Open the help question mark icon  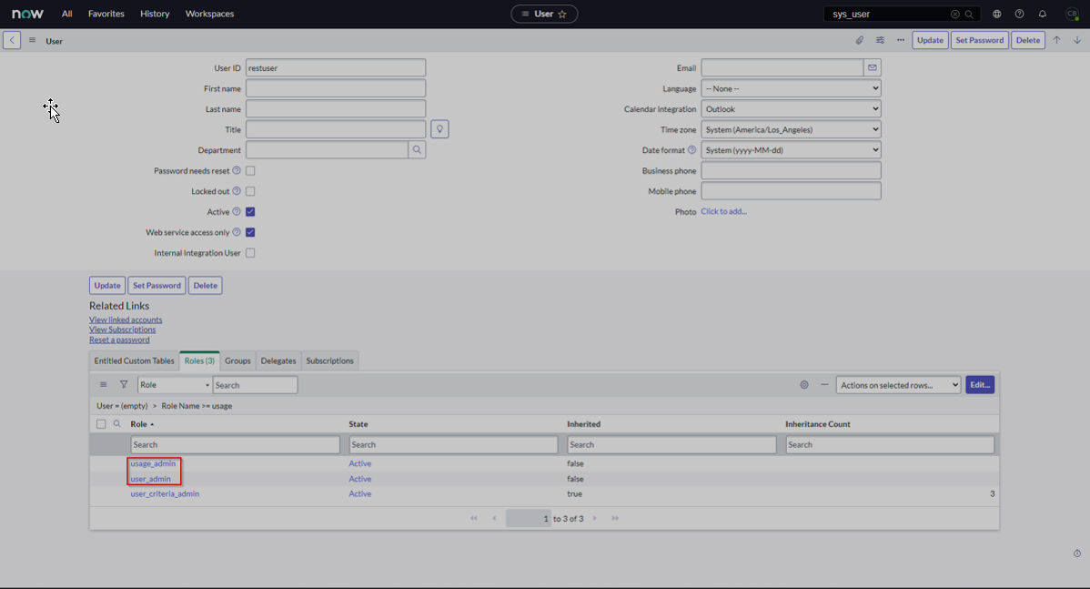1019,14
